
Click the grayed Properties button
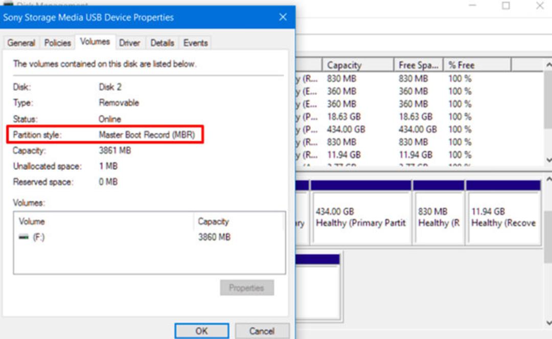[x=247, y=287]
